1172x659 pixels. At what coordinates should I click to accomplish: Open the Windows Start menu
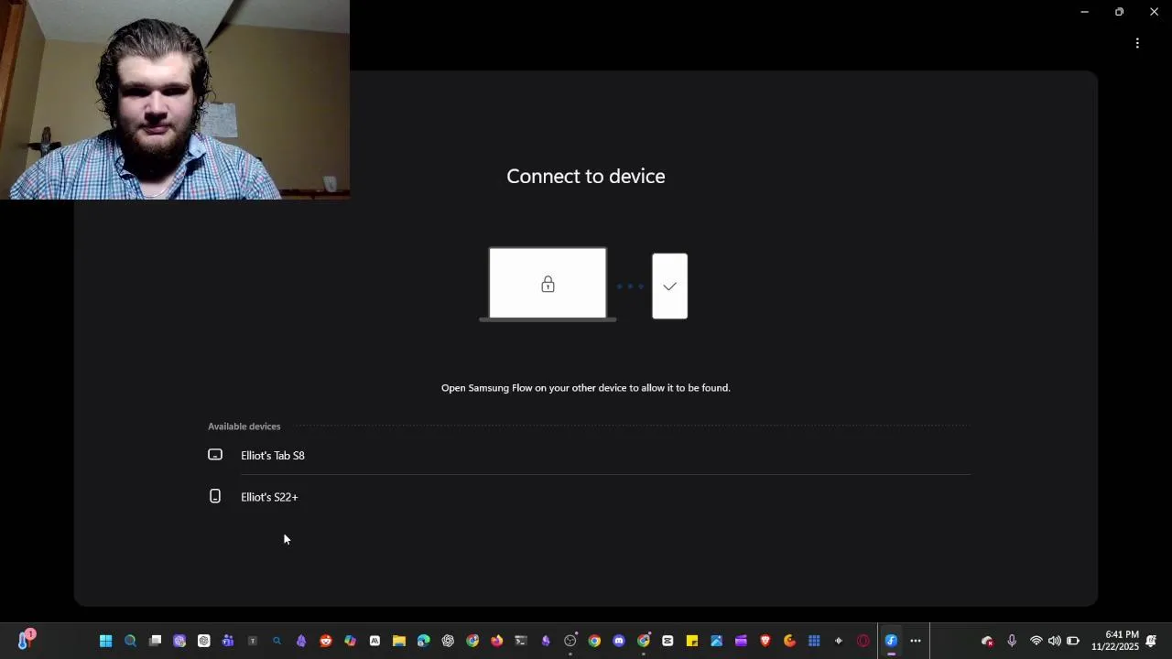(x=105, y=641)
